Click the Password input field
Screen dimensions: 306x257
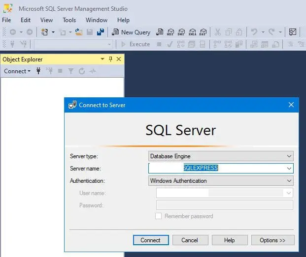(x=224, y=205)
